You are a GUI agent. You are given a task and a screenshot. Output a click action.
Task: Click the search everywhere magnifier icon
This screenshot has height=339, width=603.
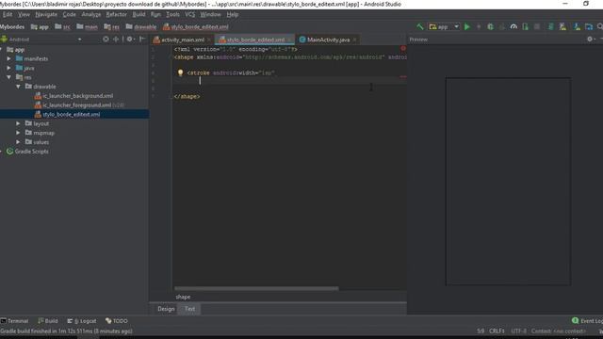(600, 26)
